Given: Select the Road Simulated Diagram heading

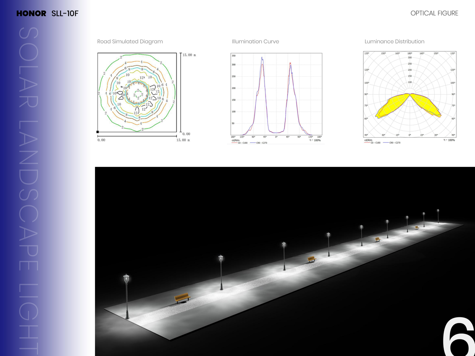Looking at the screenshot, I should (130, 42).
